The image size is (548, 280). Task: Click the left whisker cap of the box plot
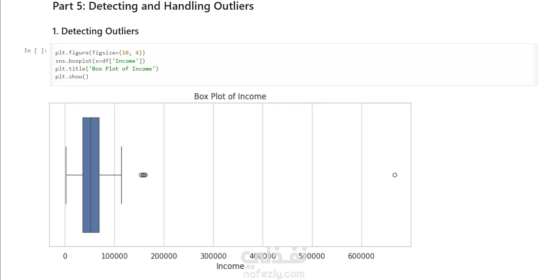pyautogui.click(x=66, y=175)
